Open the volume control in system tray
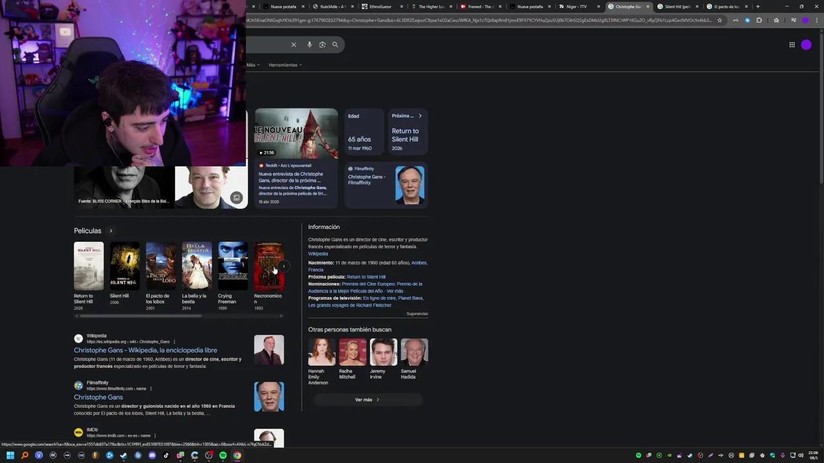Screen dimensions: 824x463 click(x=801, y=455)
